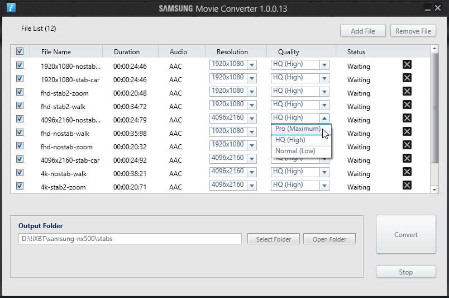This screenshot has width=449, height=298.
Task: Open resolution dropdown for 4096x2160-stab-car
Action: 252,159
